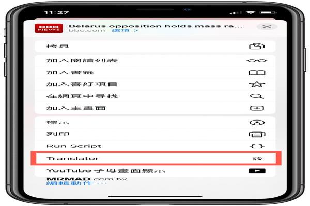This screenshot has width=310, height=206.
Task: Choose 加入閱讀列表 menu entry
Action: tap(155, 61)
